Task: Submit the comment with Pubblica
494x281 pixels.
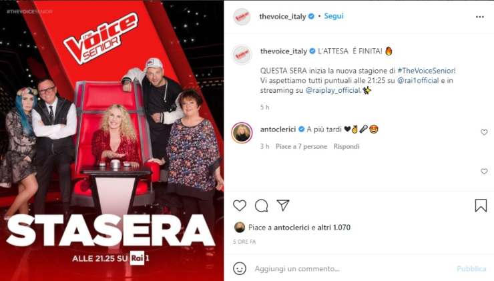Action: tap(471, 269)
